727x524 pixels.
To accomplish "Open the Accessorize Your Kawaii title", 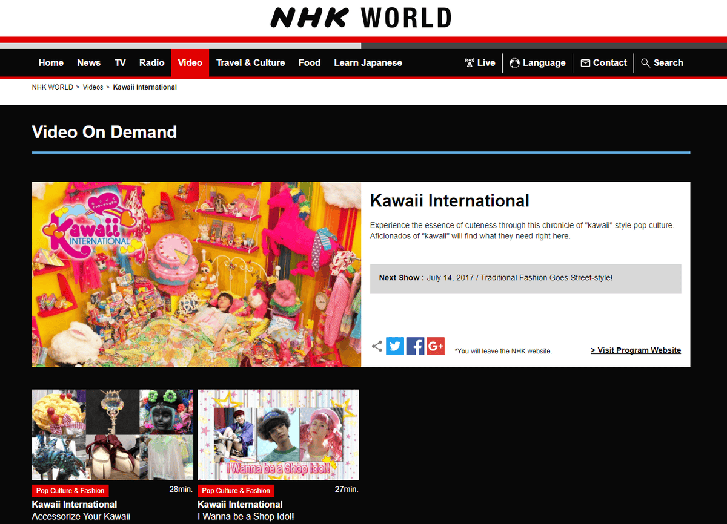I will point(81,517).
